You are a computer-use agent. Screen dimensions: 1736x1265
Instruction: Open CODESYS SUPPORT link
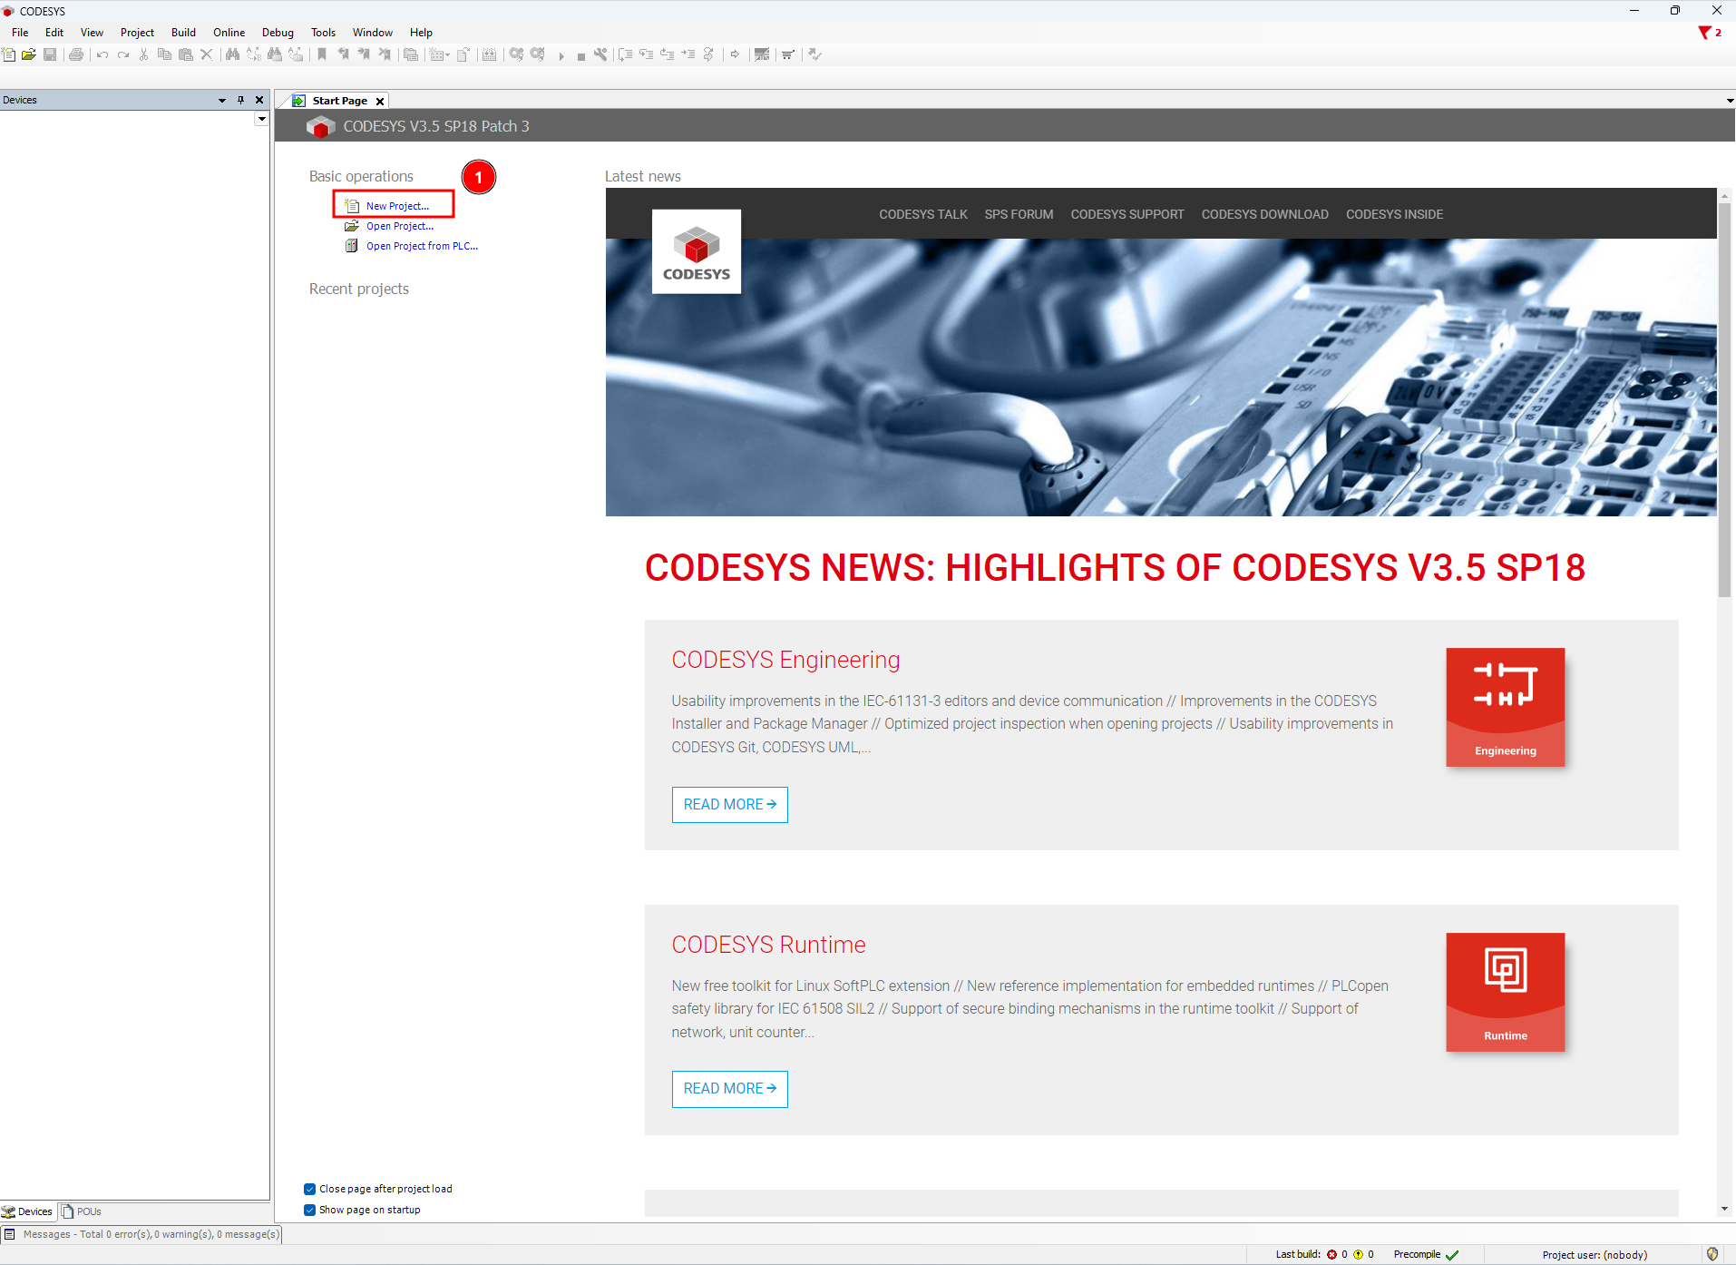(1126, 214)
